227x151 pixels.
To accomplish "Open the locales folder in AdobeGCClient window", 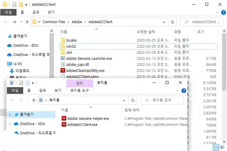I will click(71, 40).
